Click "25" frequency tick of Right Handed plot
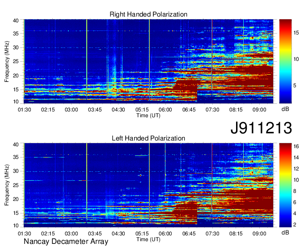 coord(16,61)
